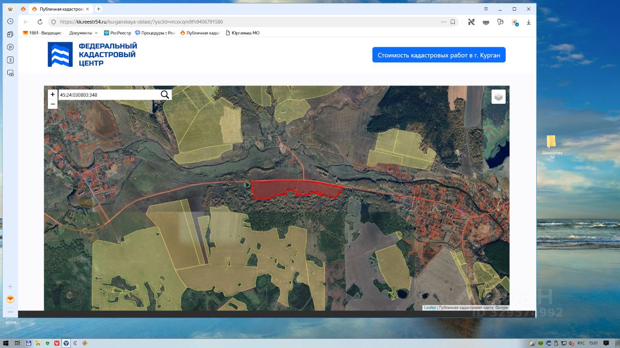Viewport: 620px width, 348px height.
Task: Bookmark this page via address bar icon
Action: tap(453, 22)
